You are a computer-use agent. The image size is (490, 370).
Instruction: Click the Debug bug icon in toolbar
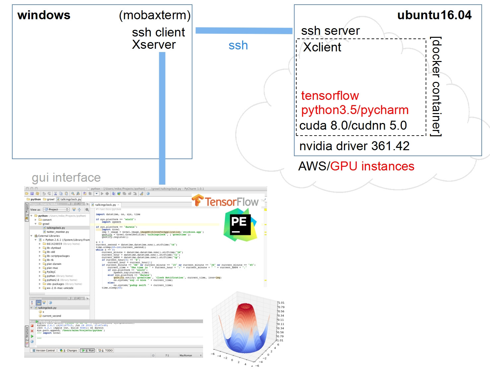[x=107, y=194]
